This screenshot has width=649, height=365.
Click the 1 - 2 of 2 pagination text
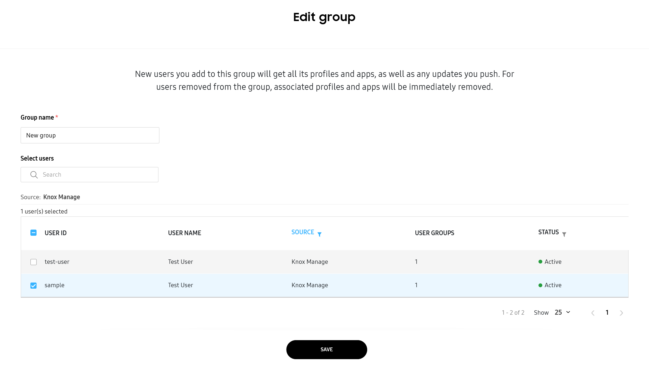(x=513, y=313)
